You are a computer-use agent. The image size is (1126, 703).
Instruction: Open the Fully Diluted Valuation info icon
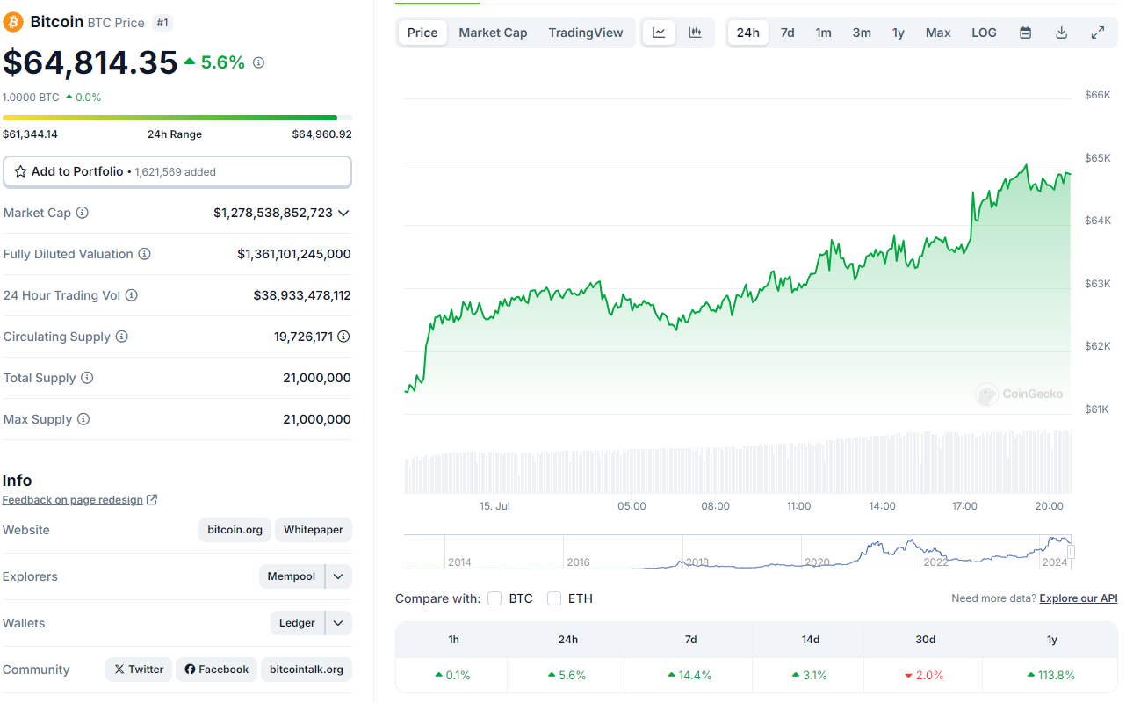point(145,254)
